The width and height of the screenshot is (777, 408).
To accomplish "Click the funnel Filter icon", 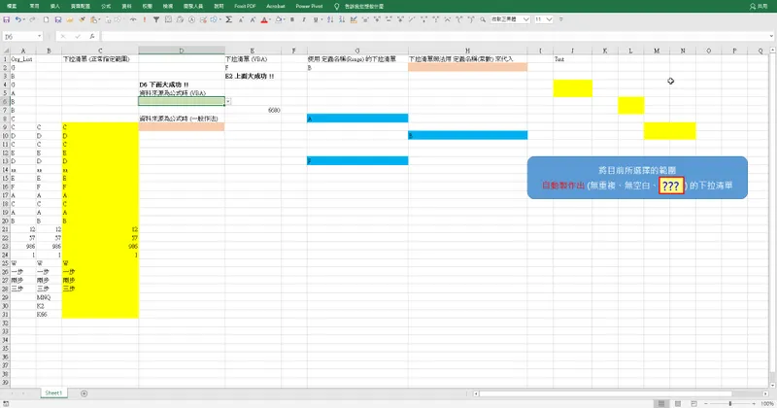I will tap(156, 19).
